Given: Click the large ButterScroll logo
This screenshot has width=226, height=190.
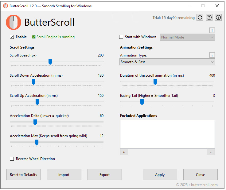Looking at the screenshot, I should (x=14, y=22).
